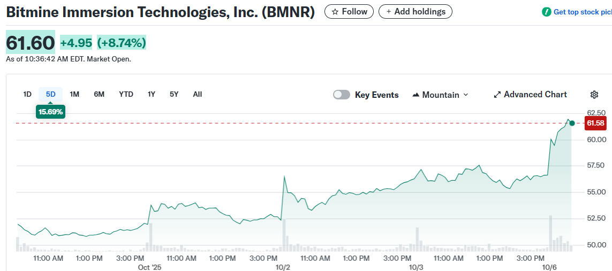Open chart settings gear icon
The image size is (612, 271).
(594, 95)
